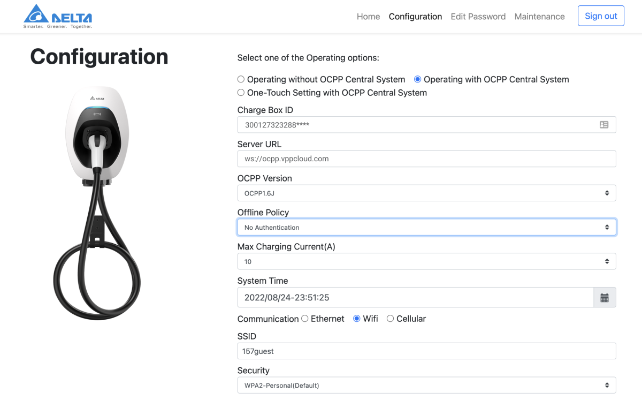Click the stepper arrows on Offline Policy selector

pyautogui.click(x=607, y=227)
